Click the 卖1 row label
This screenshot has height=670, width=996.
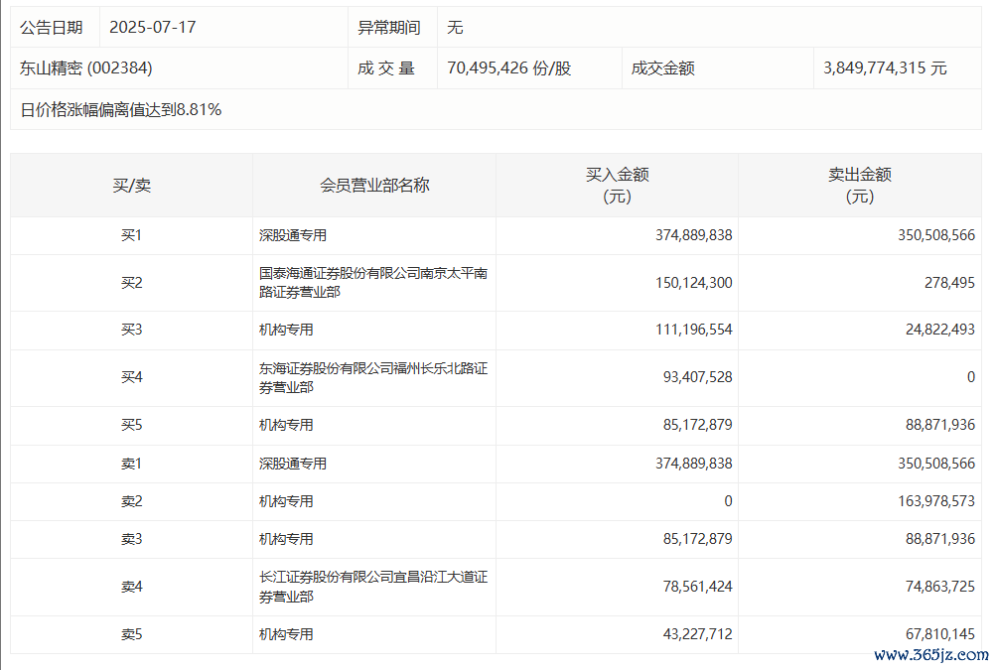(131, 465)
